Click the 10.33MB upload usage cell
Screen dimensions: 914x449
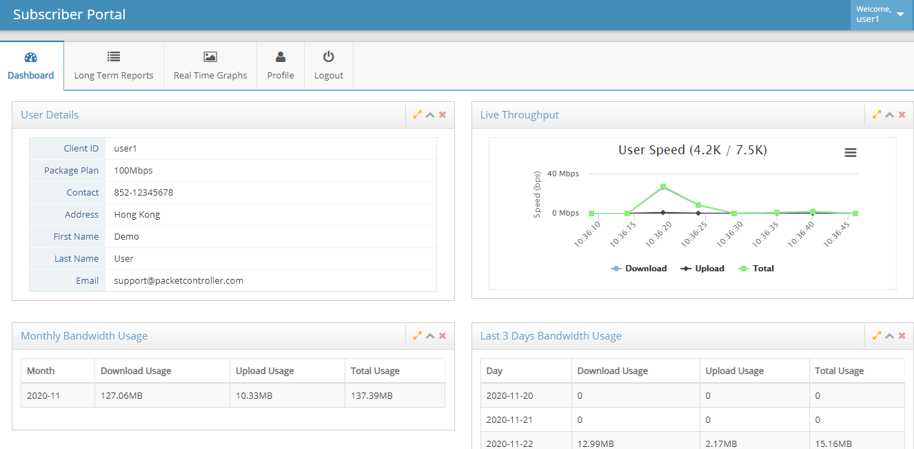coord(287,395)
